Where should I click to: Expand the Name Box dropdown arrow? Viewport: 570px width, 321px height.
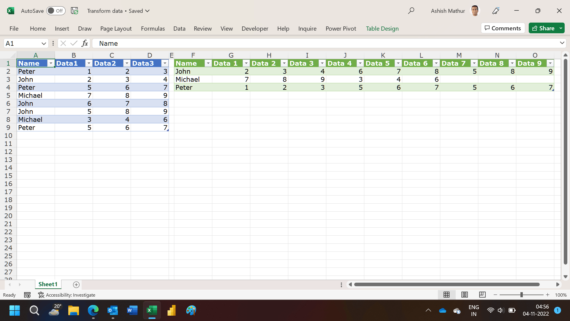point(44,43)
